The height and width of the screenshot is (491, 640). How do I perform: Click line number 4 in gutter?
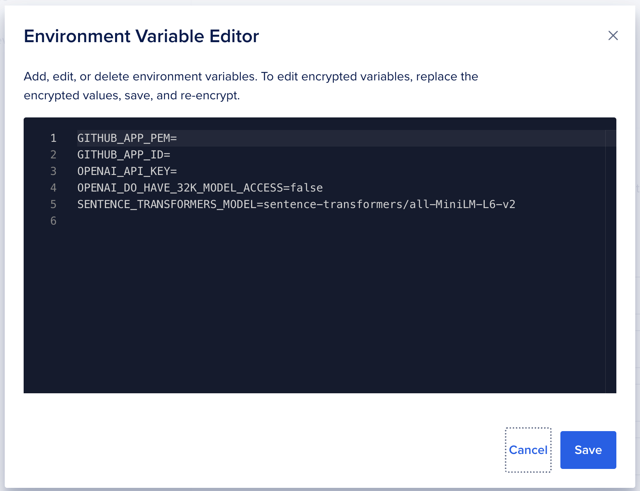[53, 188]
